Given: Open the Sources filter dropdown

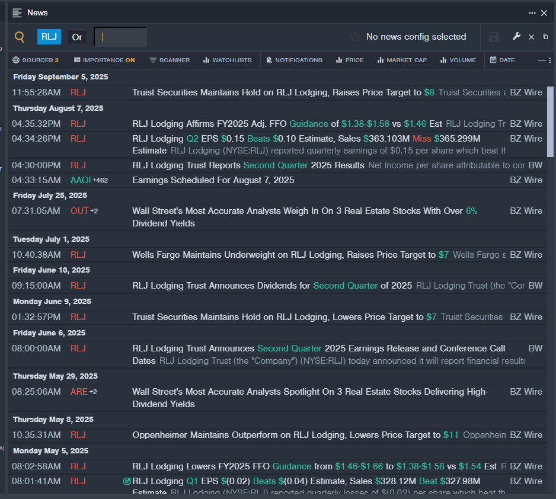Looking at the screenshot, I should (x=36, y=60).
